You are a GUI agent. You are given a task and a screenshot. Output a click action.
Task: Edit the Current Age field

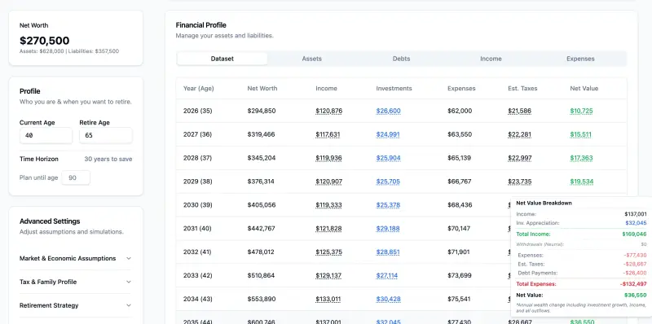click(x=46, y=135)
